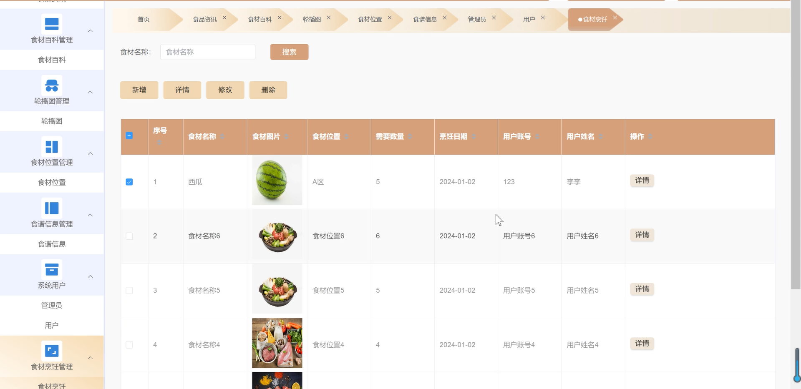The image size is (801, 389).
Task: Click the 食材名称6 hot pot thumbnail
Action: point(277,234)
